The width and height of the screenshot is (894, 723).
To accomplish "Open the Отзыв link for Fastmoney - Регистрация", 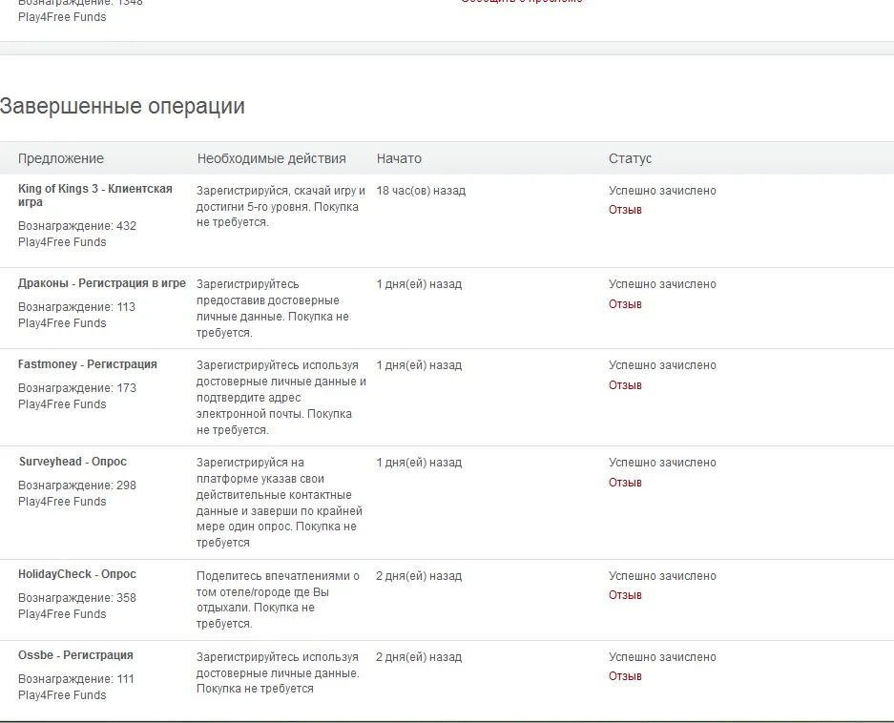I will tap(625, 385).
